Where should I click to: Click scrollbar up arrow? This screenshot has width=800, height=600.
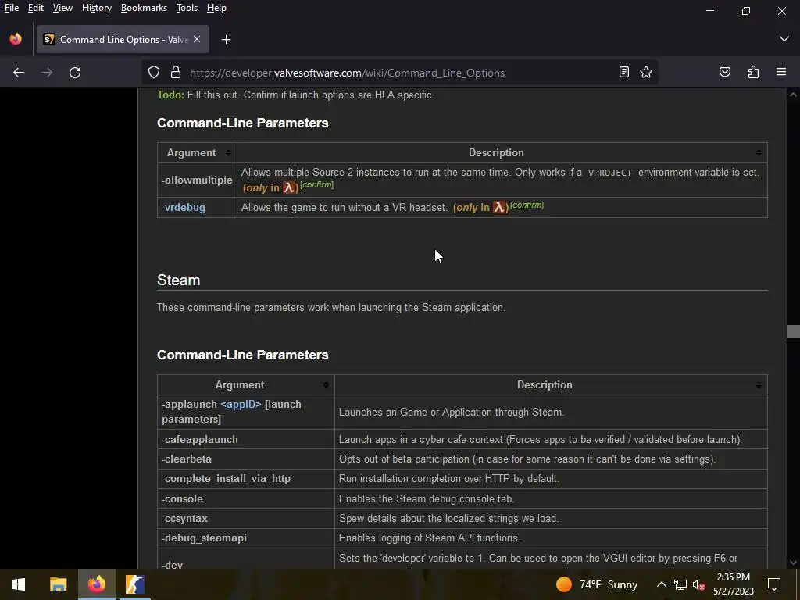(x=793, y=95)
